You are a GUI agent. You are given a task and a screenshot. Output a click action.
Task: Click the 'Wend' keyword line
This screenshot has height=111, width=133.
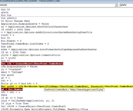coord(4,95)
